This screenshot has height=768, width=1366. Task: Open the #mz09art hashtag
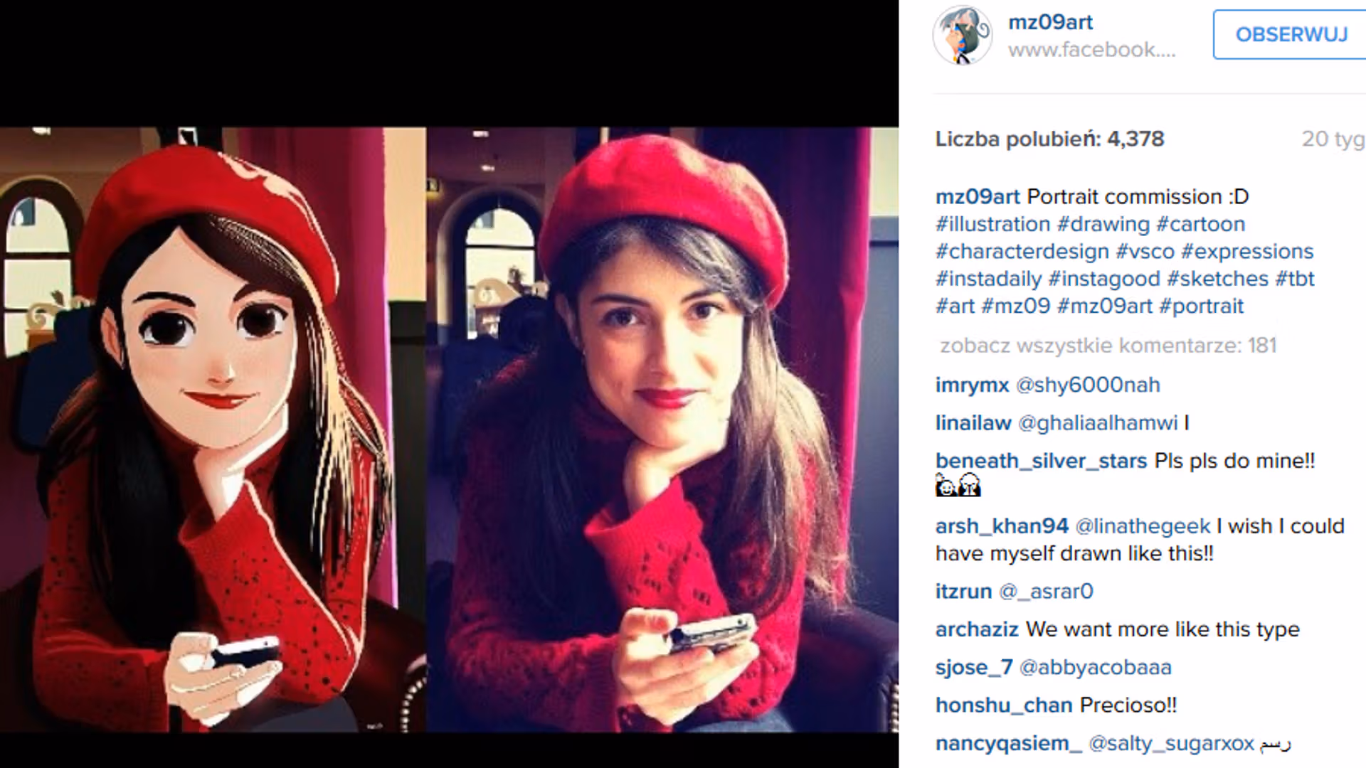point(1104,306)
